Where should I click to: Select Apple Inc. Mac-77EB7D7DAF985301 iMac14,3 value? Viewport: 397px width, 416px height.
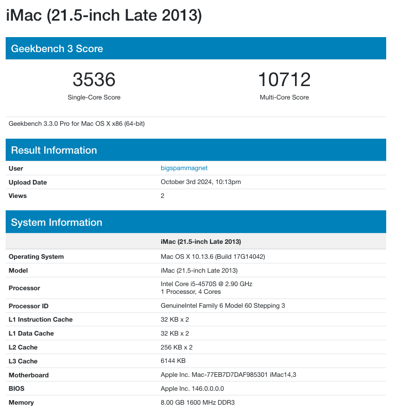click(229, 375)
